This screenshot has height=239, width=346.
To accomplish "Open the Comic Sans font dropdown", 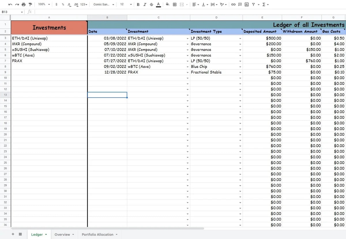I will tap(104, 5).
